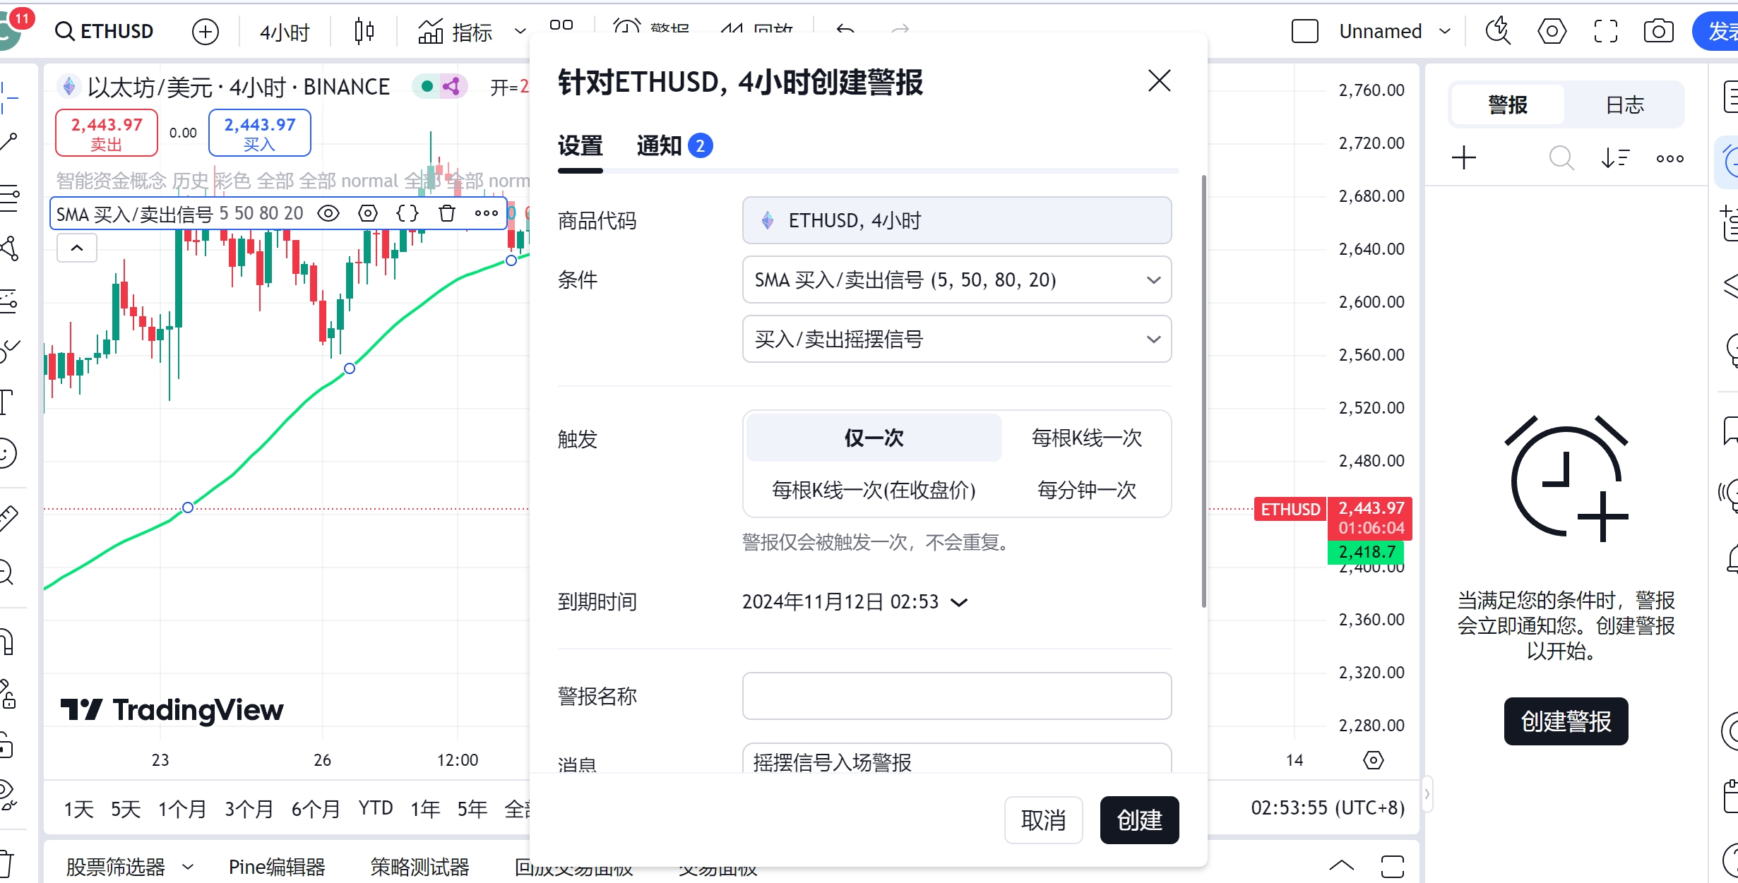Collapse the indicator legend arrow
Image resolution: width=1738 pixels, height=883 pixels.
click(77, 248)
